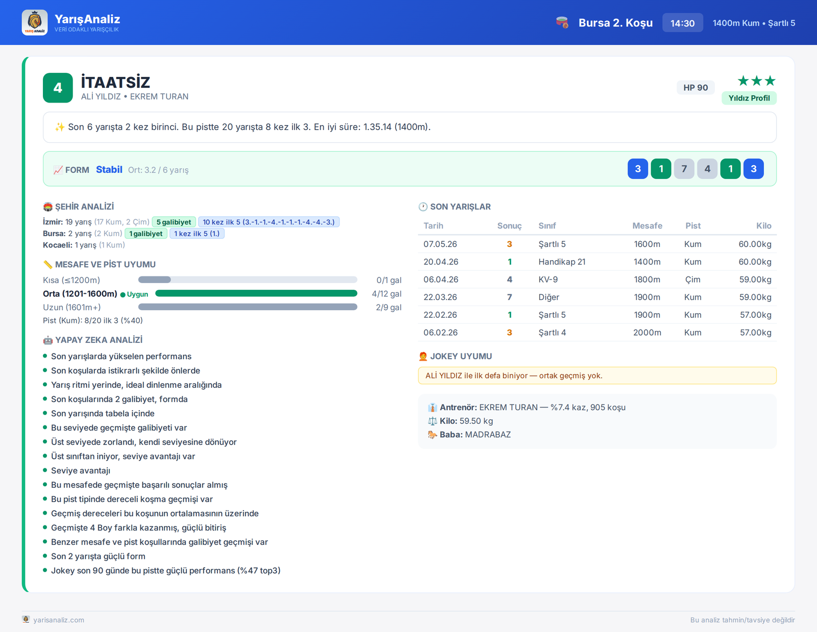Click the 22.02.26 race date
This screenshot has width=817, height=632.
pos(441,315)
